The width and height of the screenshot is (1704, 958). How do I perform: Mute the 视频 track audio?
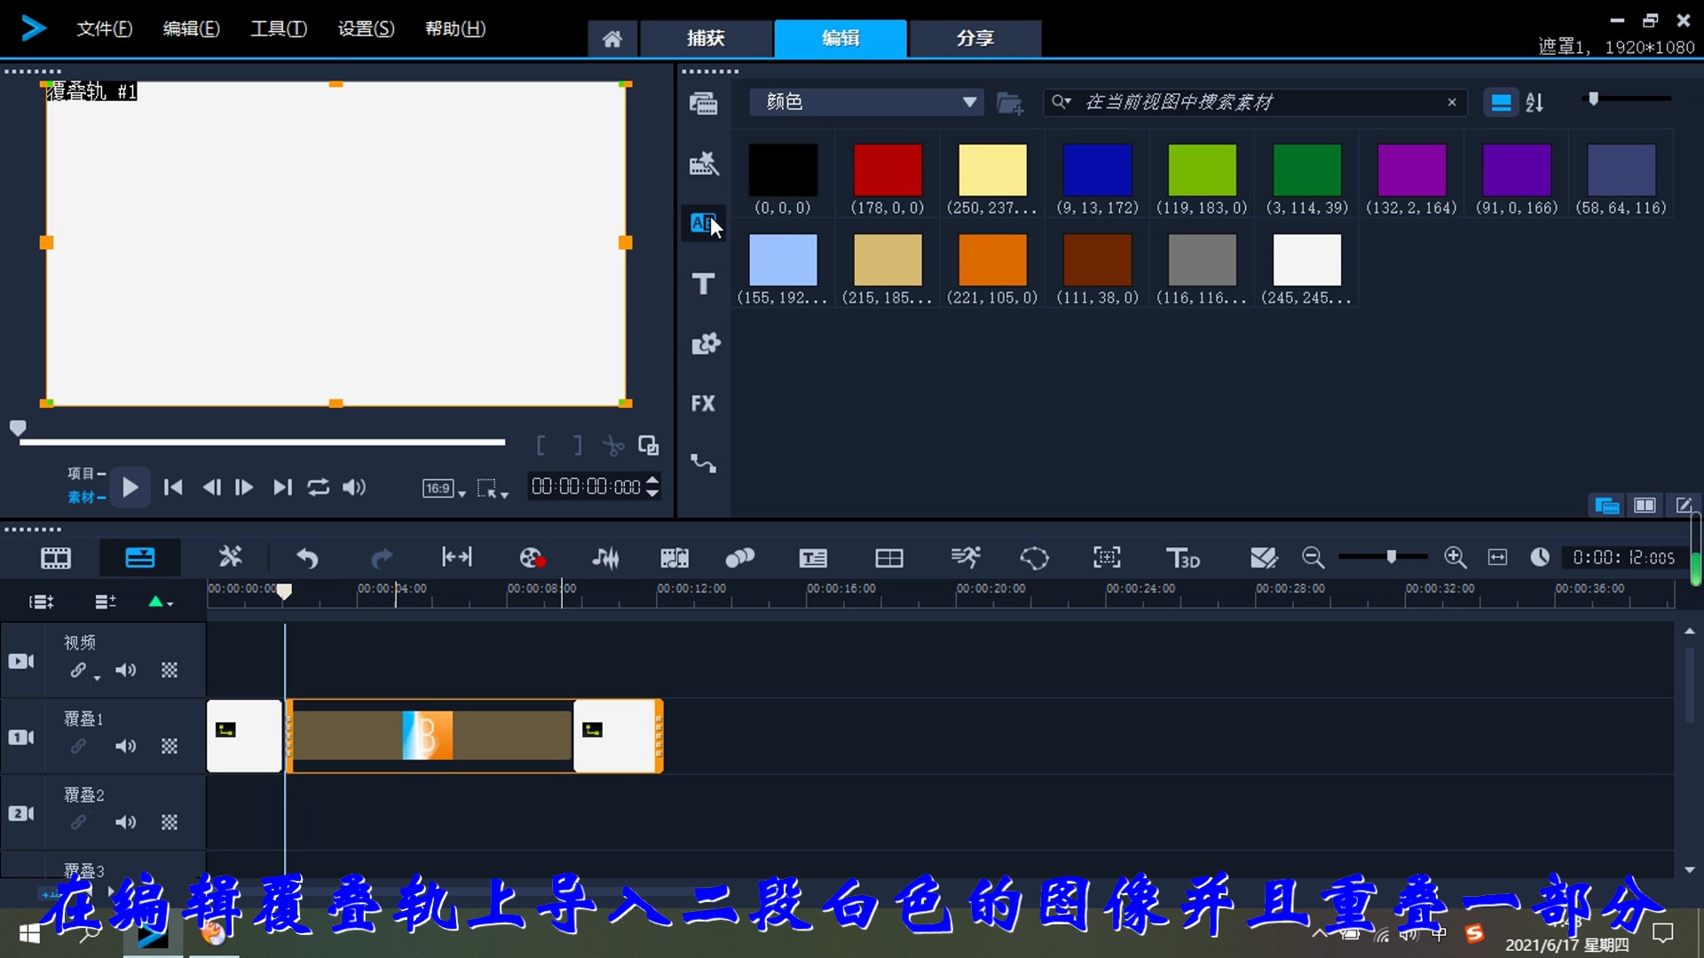(x=126, y=671)
